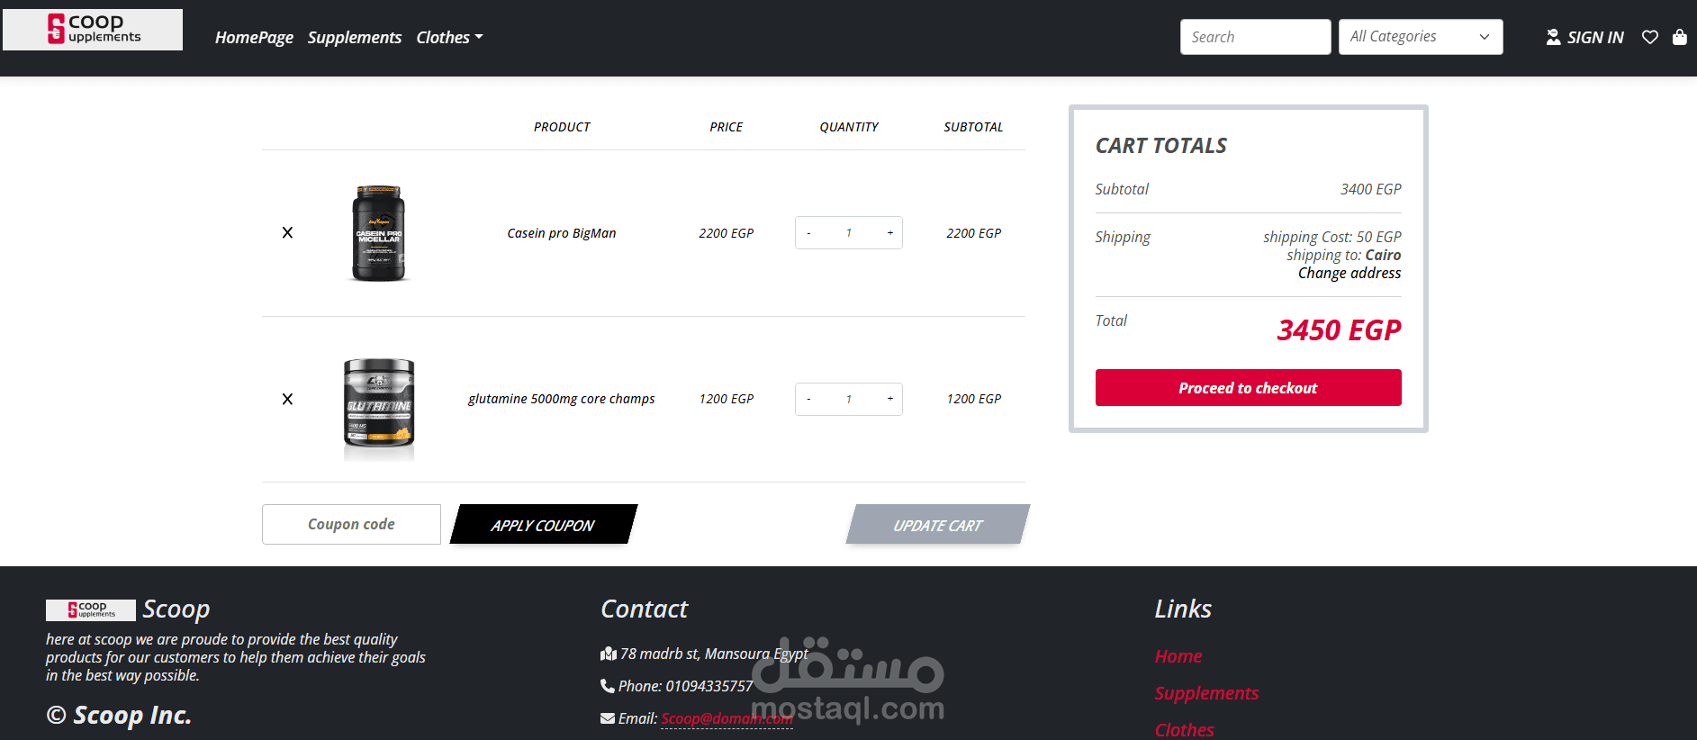Expand the Clothes dropdown menu
The width and height of the screenshot is (1697, 740).
click(x=449, y=38)
